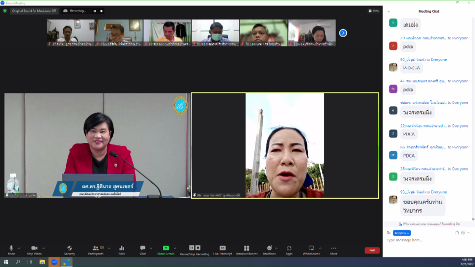Open Zoom Apps
475x267 pixels.
289,250
